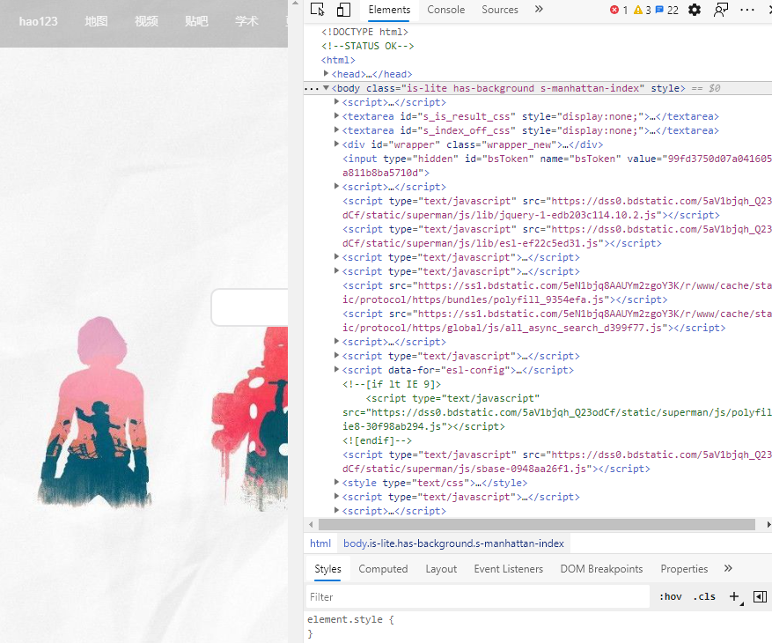Image resolution: width=772 pixels, height=643 pixels.
Task: Click the DOM tree left scroll arrow
Action: (x=311, y=524)
